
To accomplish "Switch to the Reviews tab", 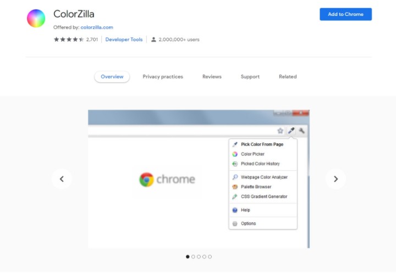I will (212, 77).
